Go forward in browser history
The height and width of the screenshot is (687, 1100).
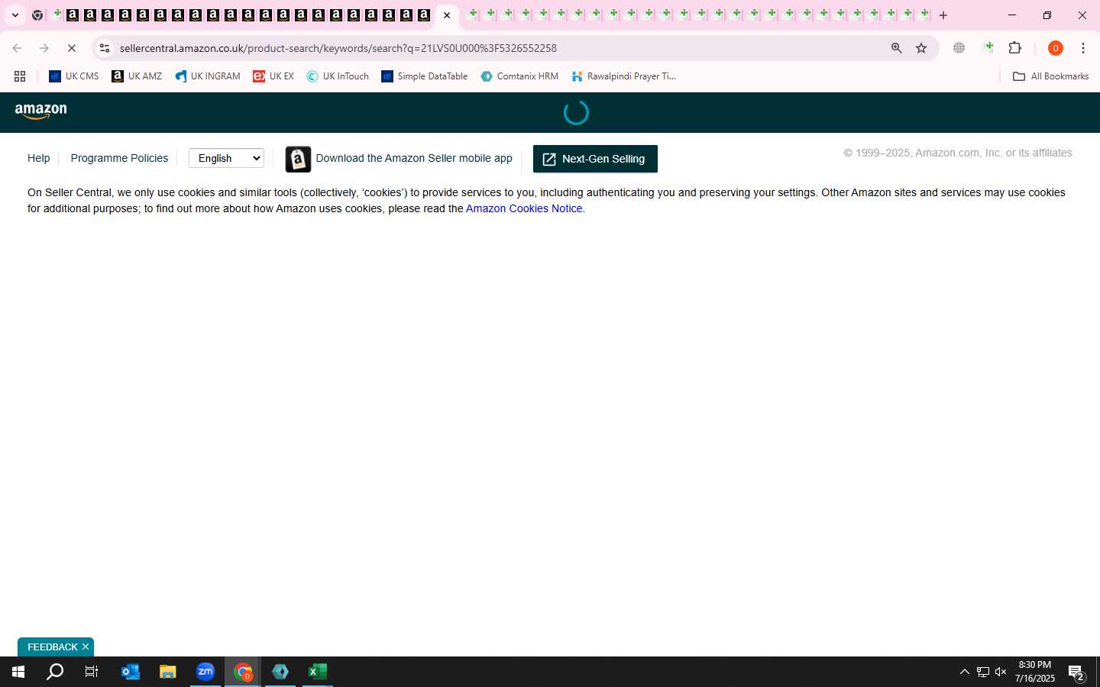pyautogui.click(x=44, y=48)
